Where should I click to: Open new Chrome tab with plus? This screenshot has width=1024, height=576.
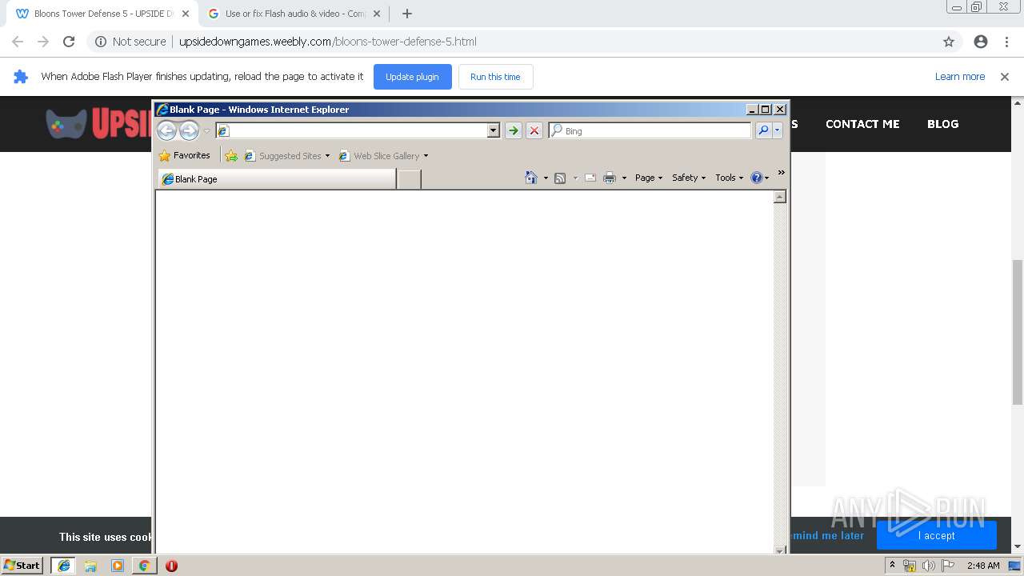pos(407,14)
